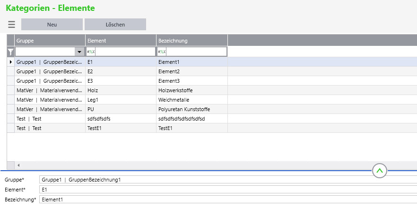
Task: Select the cell E1
Action: 121,62
